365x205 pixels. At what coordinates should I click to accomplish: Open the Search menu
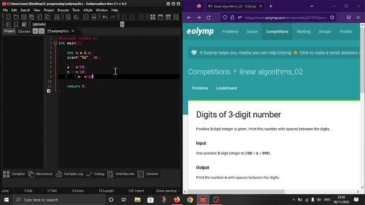pyautogui.click(x=25, y=10)
